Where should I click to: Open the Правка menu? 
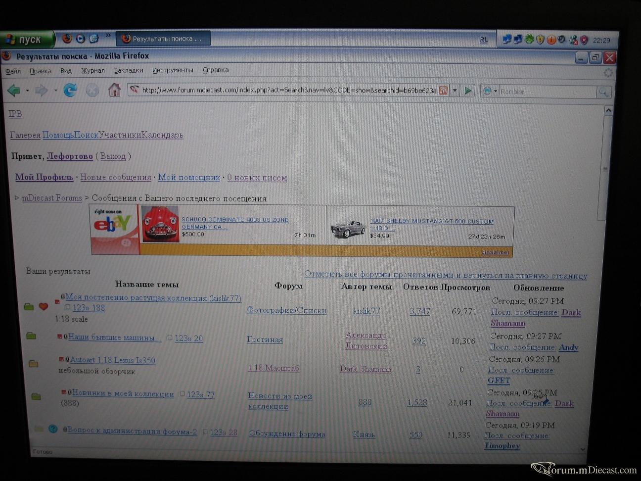coord(41,71)
